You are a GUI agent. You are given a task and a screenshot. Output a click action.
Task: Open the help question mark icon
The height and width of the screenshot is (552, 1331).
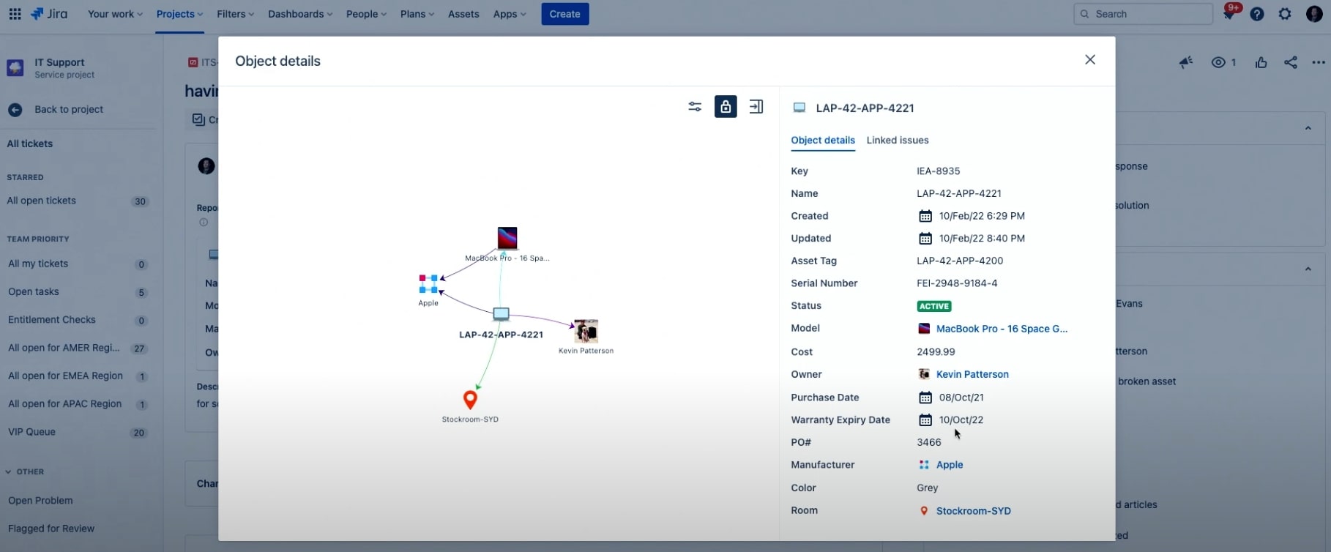coord(1257,14)
